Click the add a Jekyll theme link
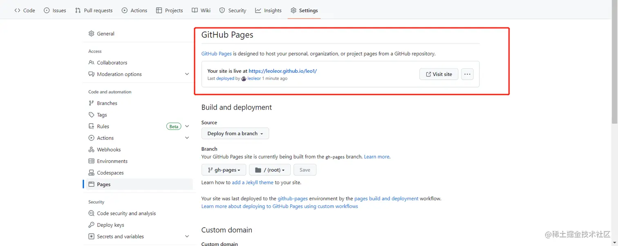Image resolution: width=618 pixels, height=246 pixels. 253,182
